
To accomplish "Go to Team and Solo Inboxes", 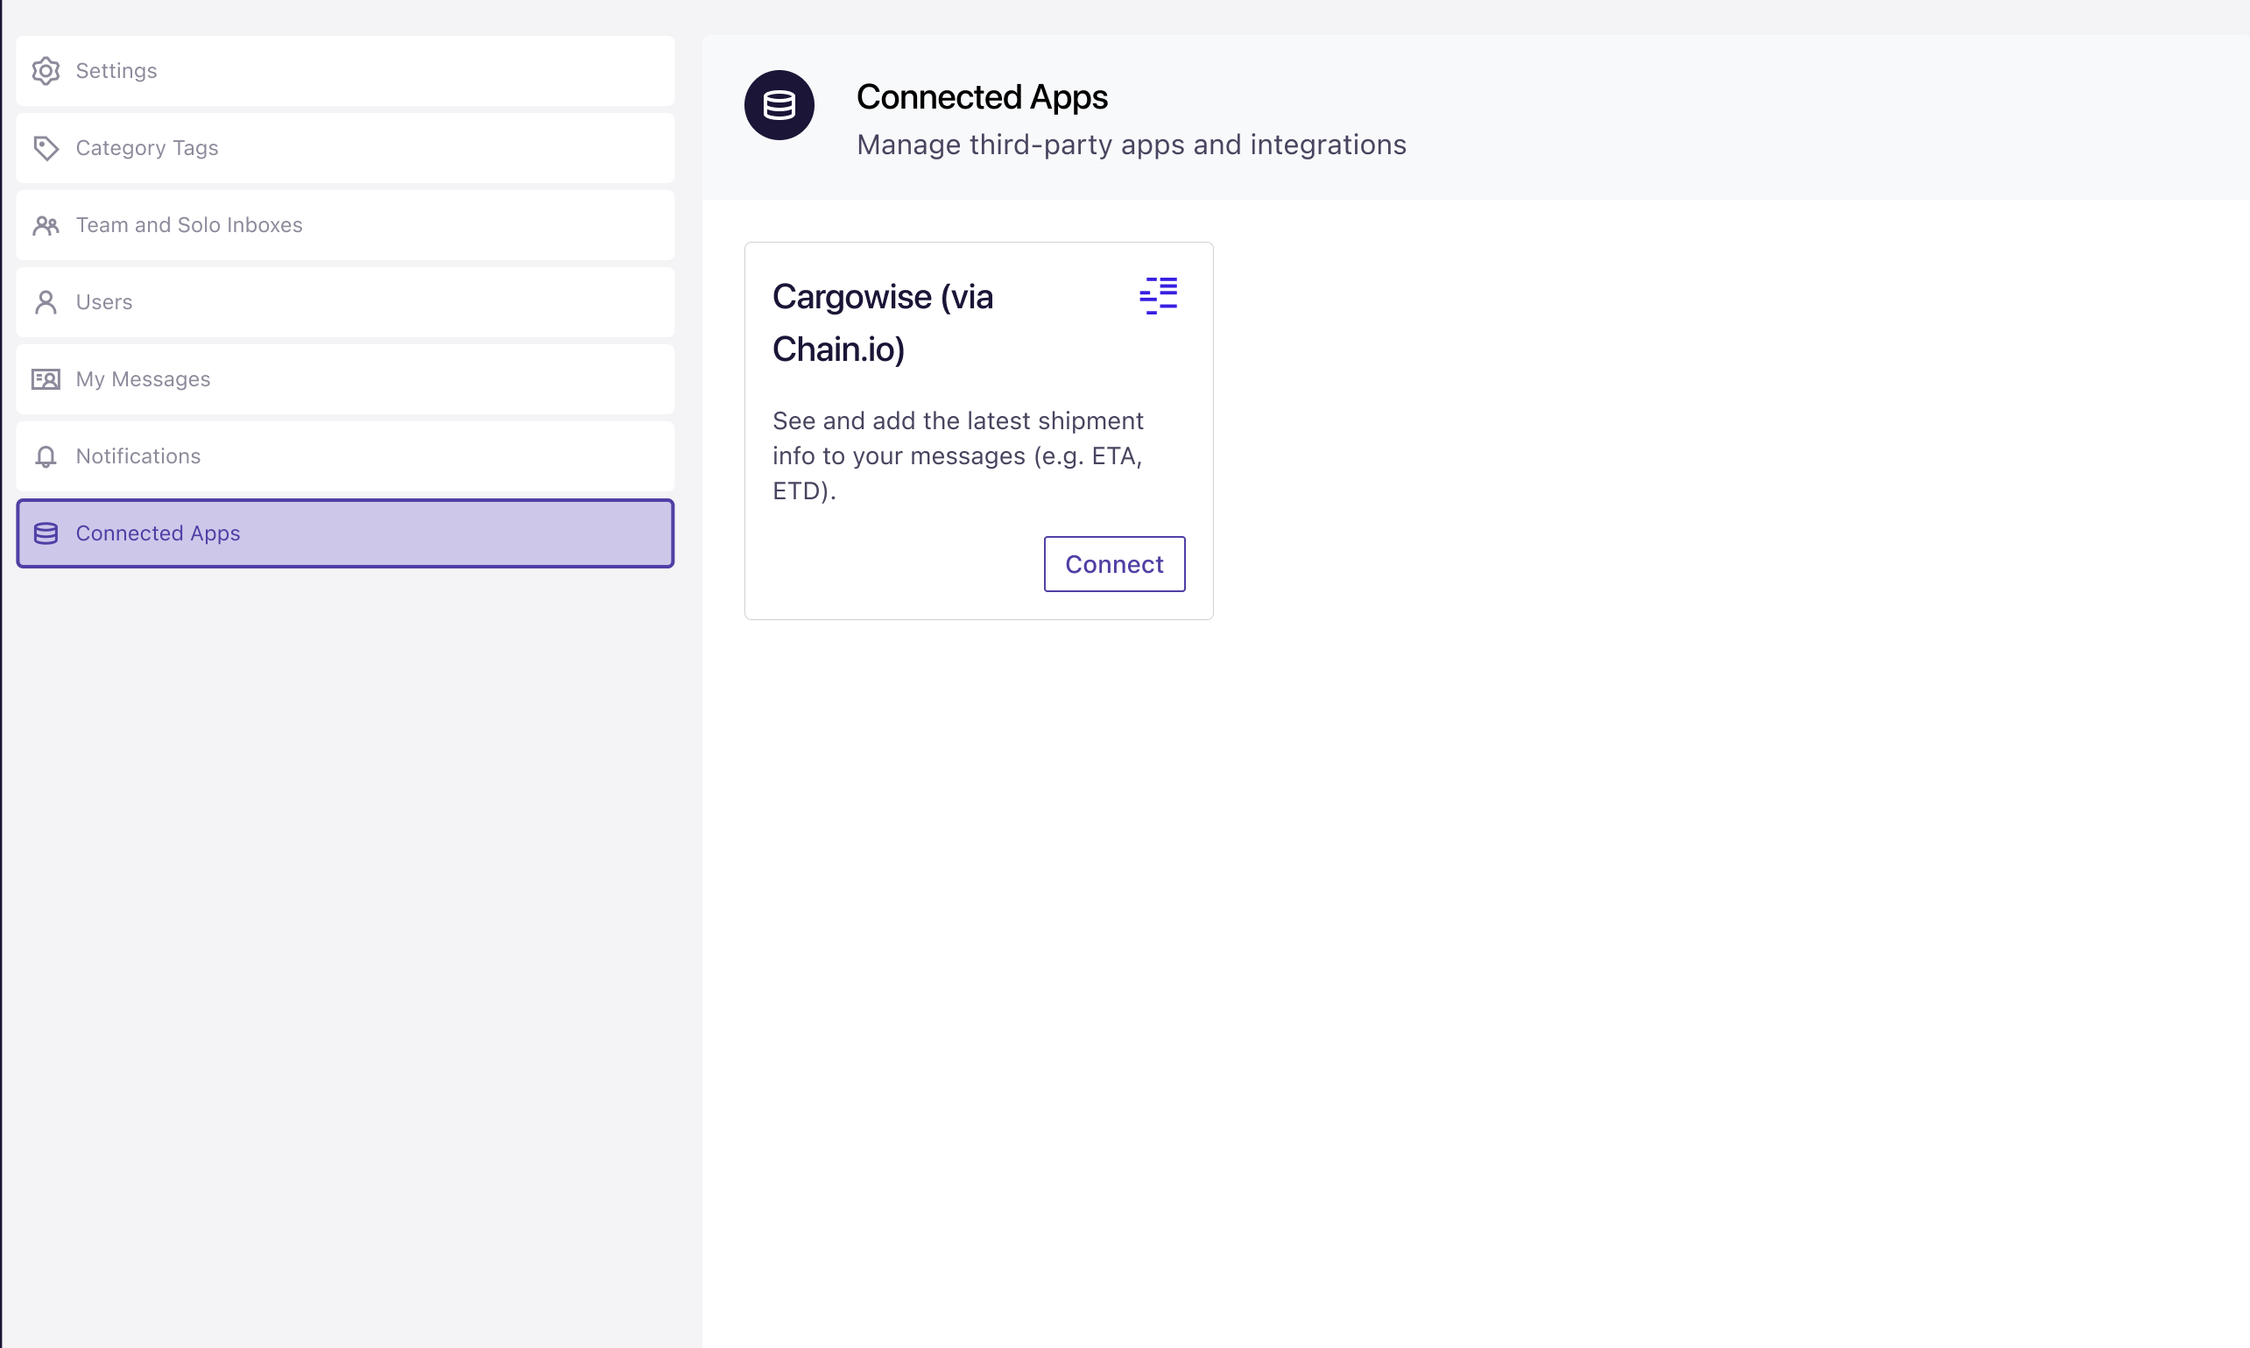I will pyautogui.click(x=345, y=225).
